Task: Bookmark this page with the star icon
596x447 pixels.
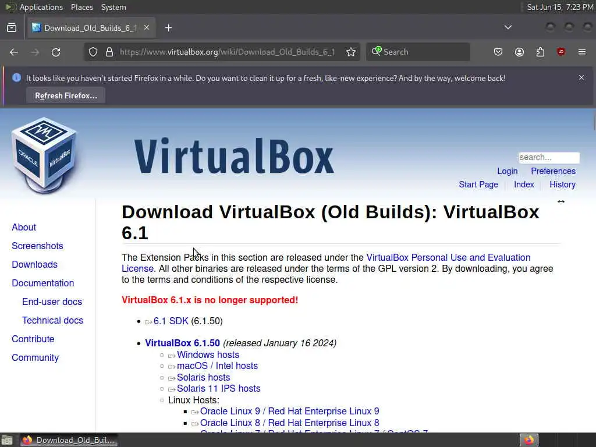Action: pyautogui.click(x=351, y=52)
